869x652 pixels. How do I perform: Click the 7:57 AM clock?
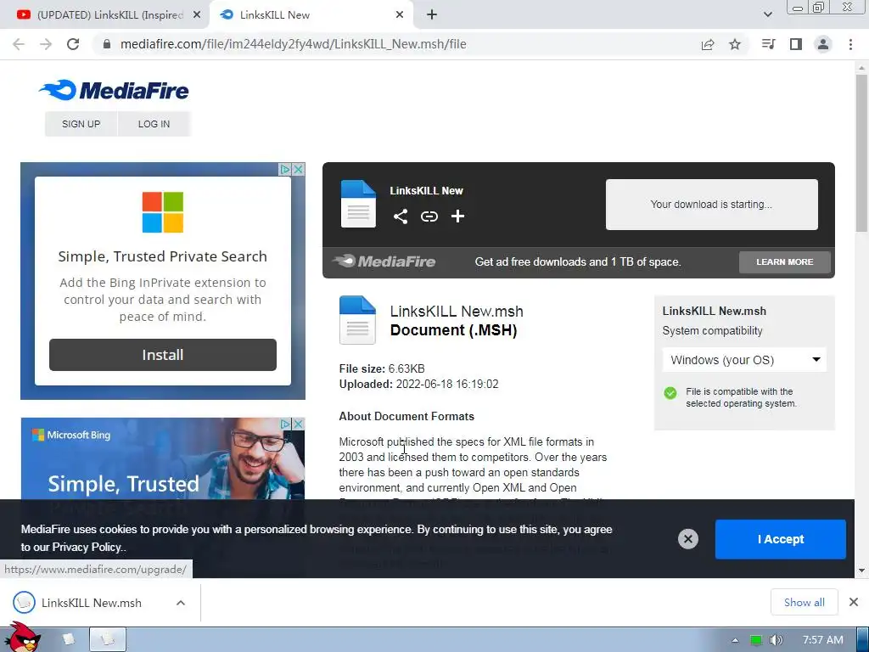[x=823, y=640]
